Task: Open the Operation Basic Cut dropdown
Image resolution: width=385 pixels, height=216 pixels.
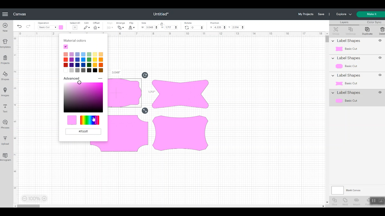Action: (x=47, y=27)
